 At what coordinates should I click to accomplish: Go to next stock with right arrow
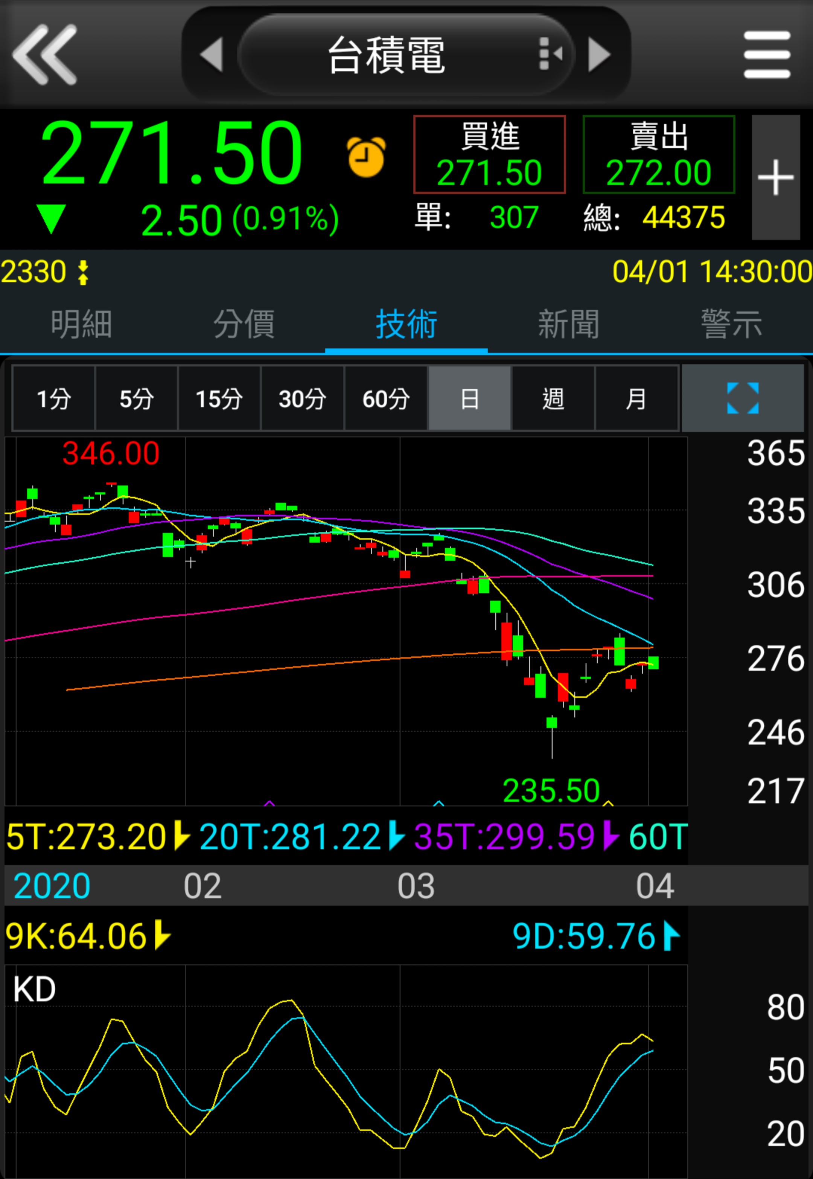[599, 54]
